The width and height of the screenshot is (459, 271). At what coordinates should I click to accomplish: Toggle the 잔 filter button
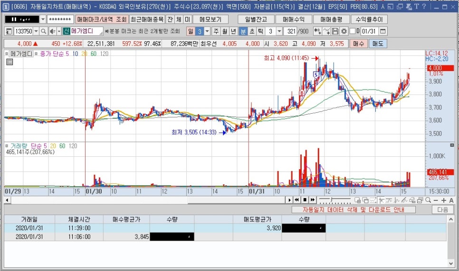170,19
